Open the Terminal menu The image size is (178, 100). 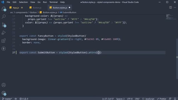53,2
